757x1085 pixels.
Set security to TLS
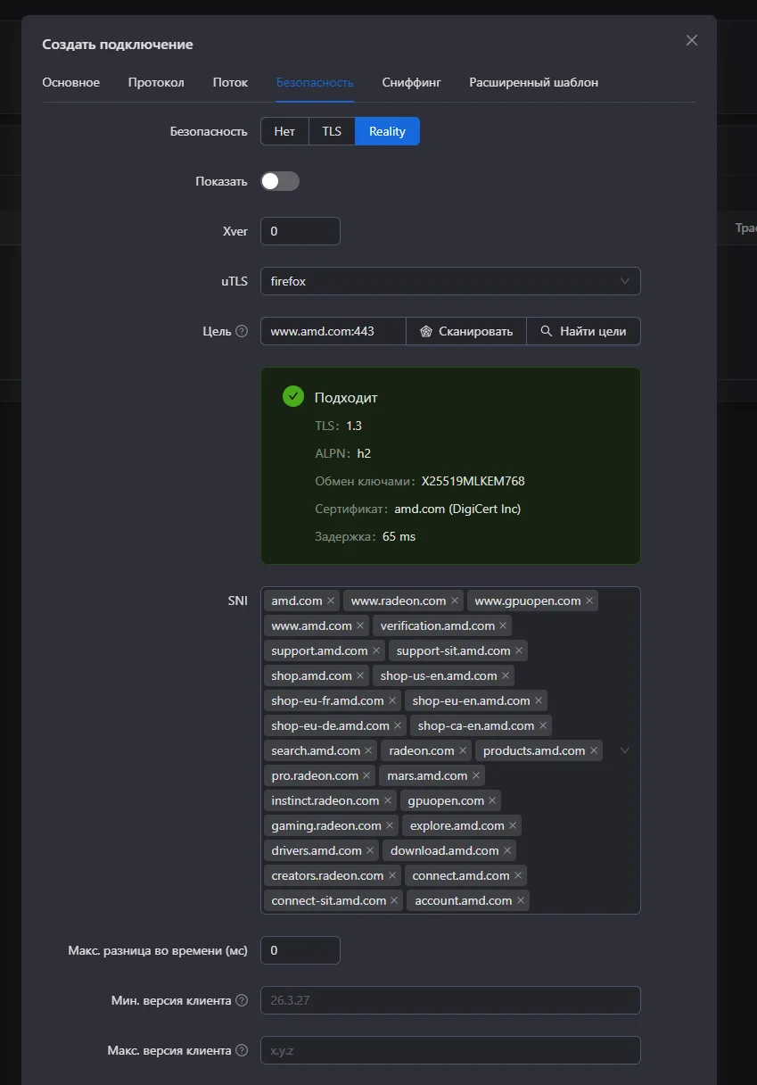332,131
